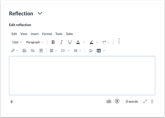Apply the text color button
This screenshot has height=118, width=165.
point(78,42)
